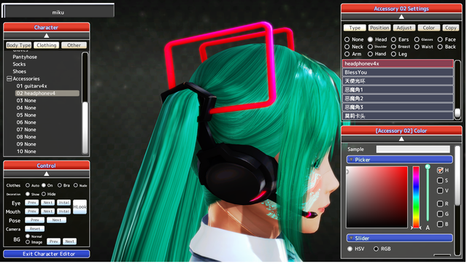Set Clothes to Bra
This screenshot has width=467, height=264.
[60, 185]
